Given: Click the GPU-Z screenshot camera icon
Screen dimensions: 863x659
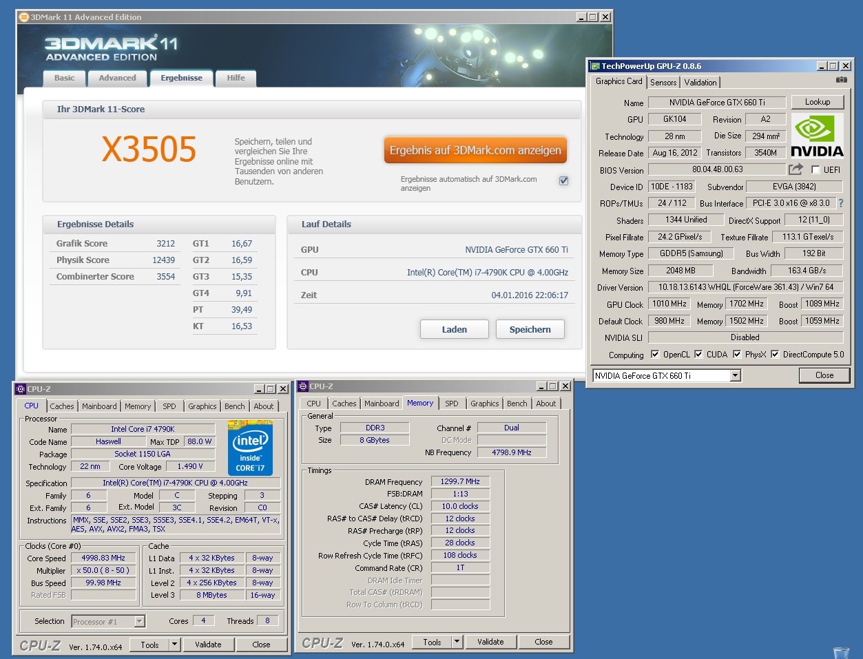Looking at the screenshot, I should tap(841, 80).
